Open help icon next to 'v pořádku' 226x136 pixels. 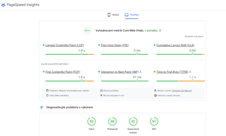(x=160, y=31)
